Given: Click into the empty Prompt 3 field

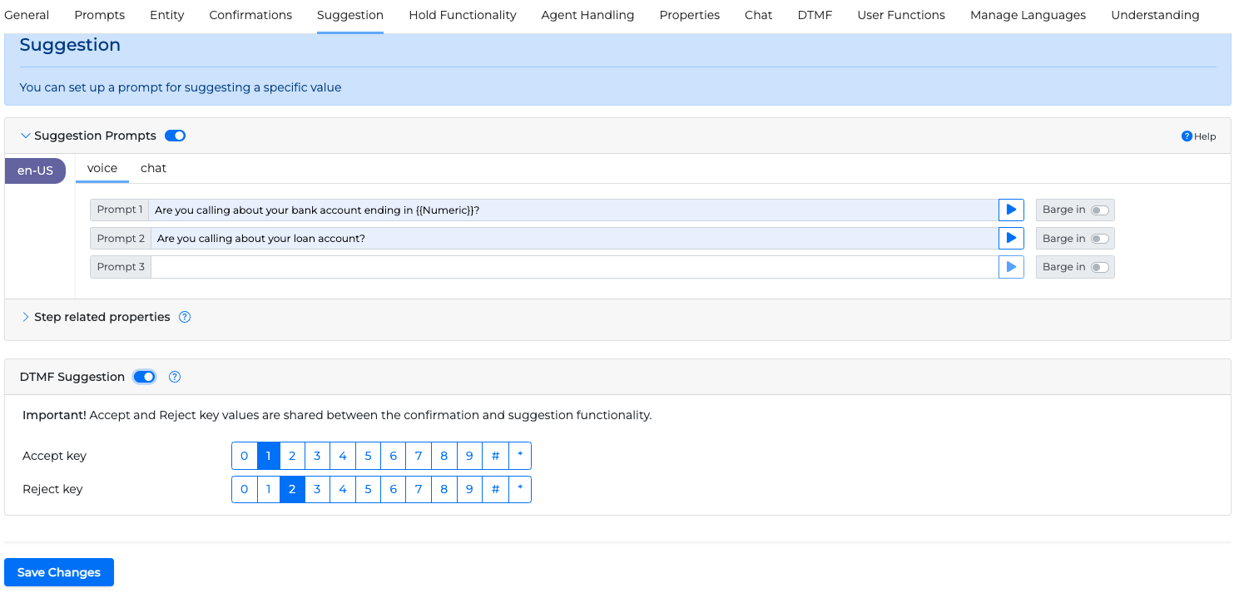Looking at the screenshot, I should coord(574,267).
